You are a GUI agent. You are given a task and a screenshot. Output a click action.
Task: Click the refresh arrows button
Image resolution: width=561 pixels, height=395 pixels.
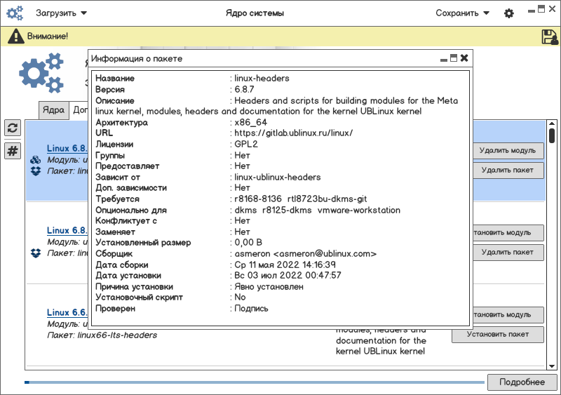(x=13, y=128)
